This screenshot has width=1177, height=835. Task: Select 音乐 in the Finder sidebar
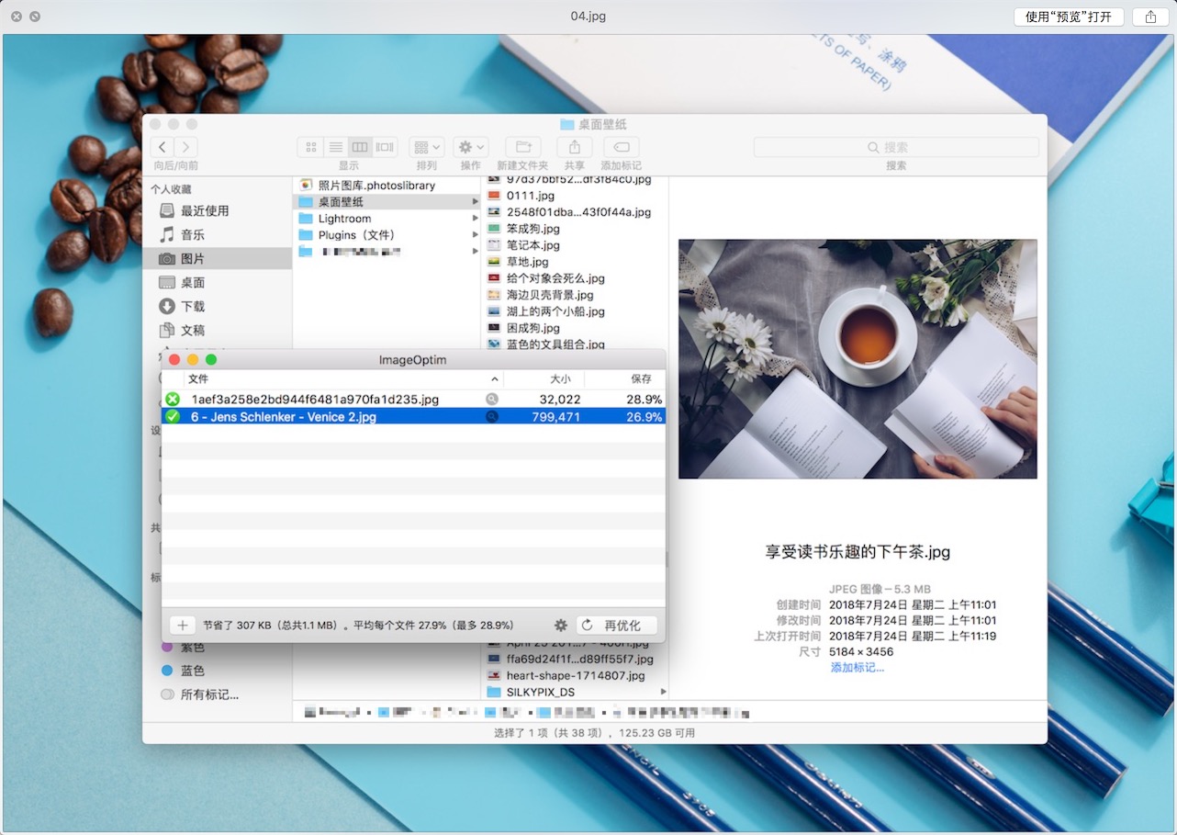(x=217, y=234)
